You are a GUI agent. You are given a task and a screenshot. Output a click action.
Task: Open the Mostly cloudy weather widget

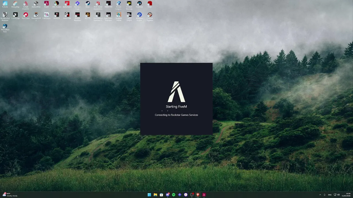[x=10, y=195]
